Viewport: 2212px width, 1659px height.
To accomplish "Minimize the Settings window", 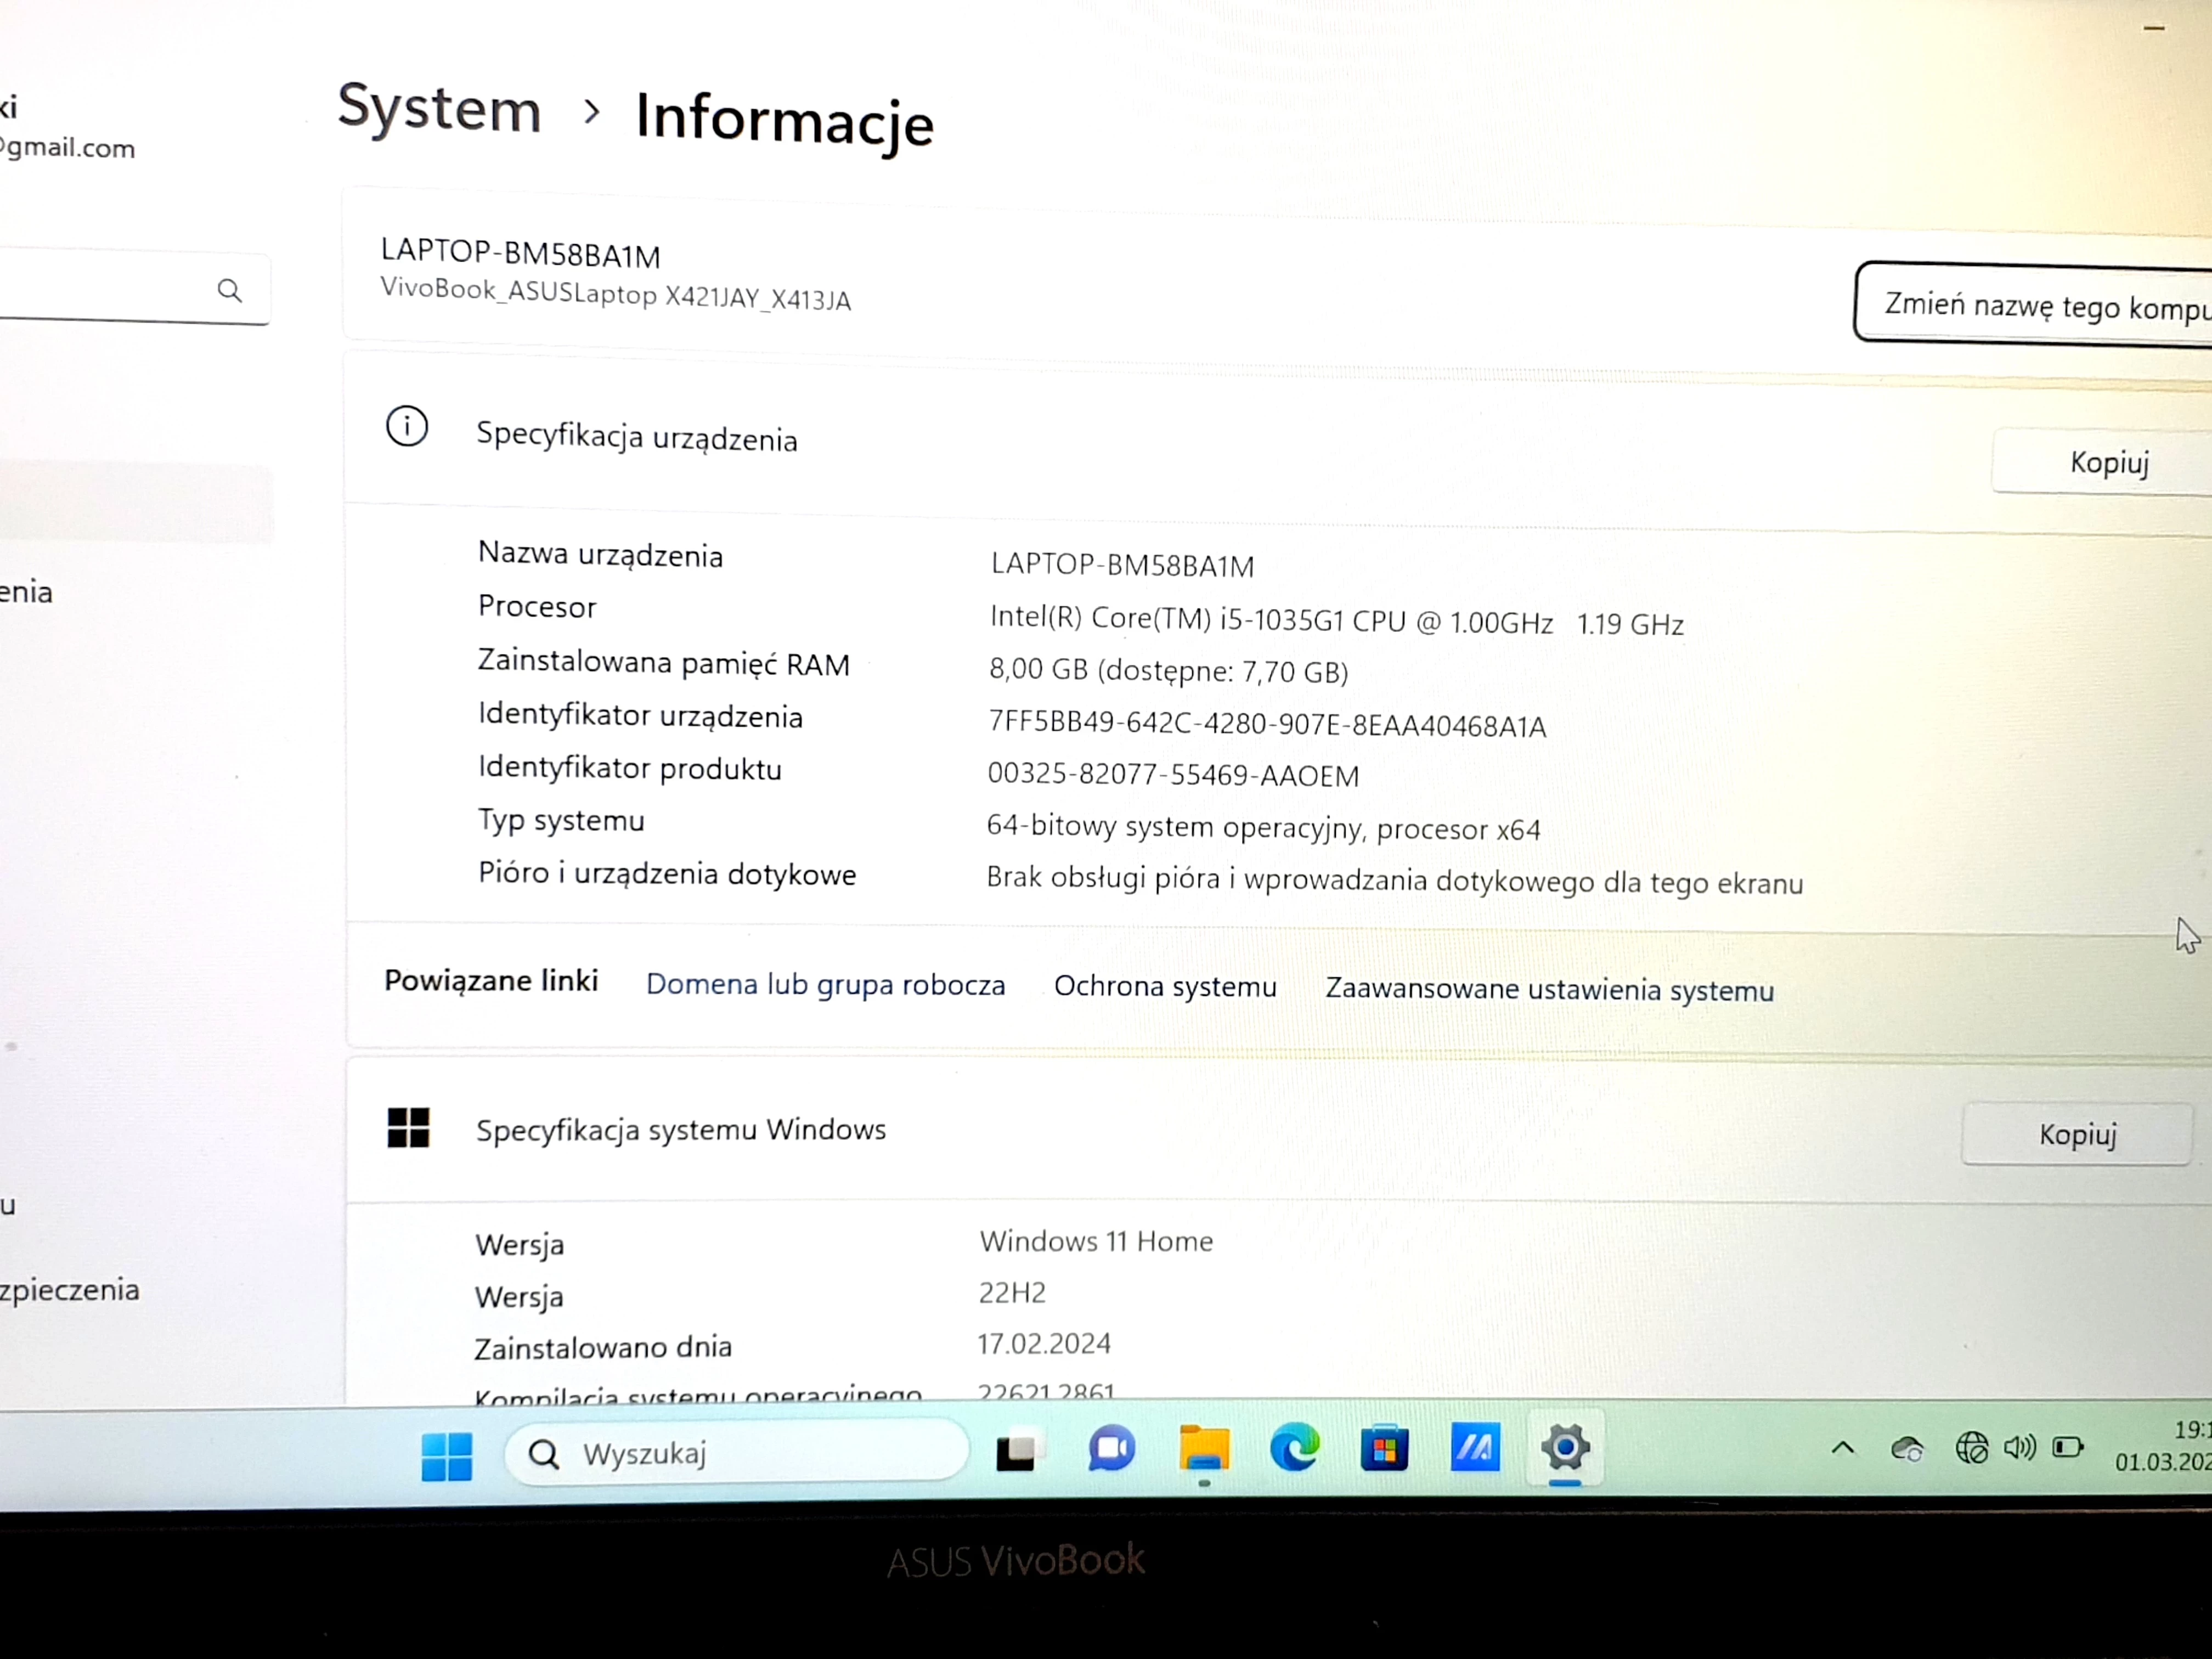I will pos(2155,28).
